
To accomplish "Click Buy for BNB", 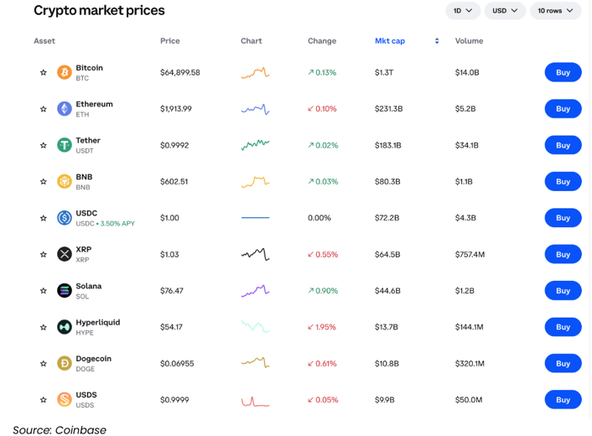I will (x=563, y=182).
